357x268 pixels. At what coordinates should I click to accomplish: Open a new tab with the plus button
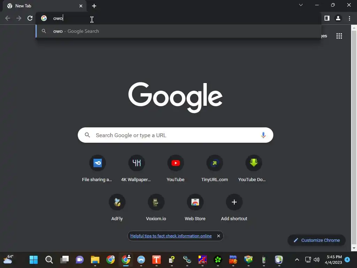94,6
